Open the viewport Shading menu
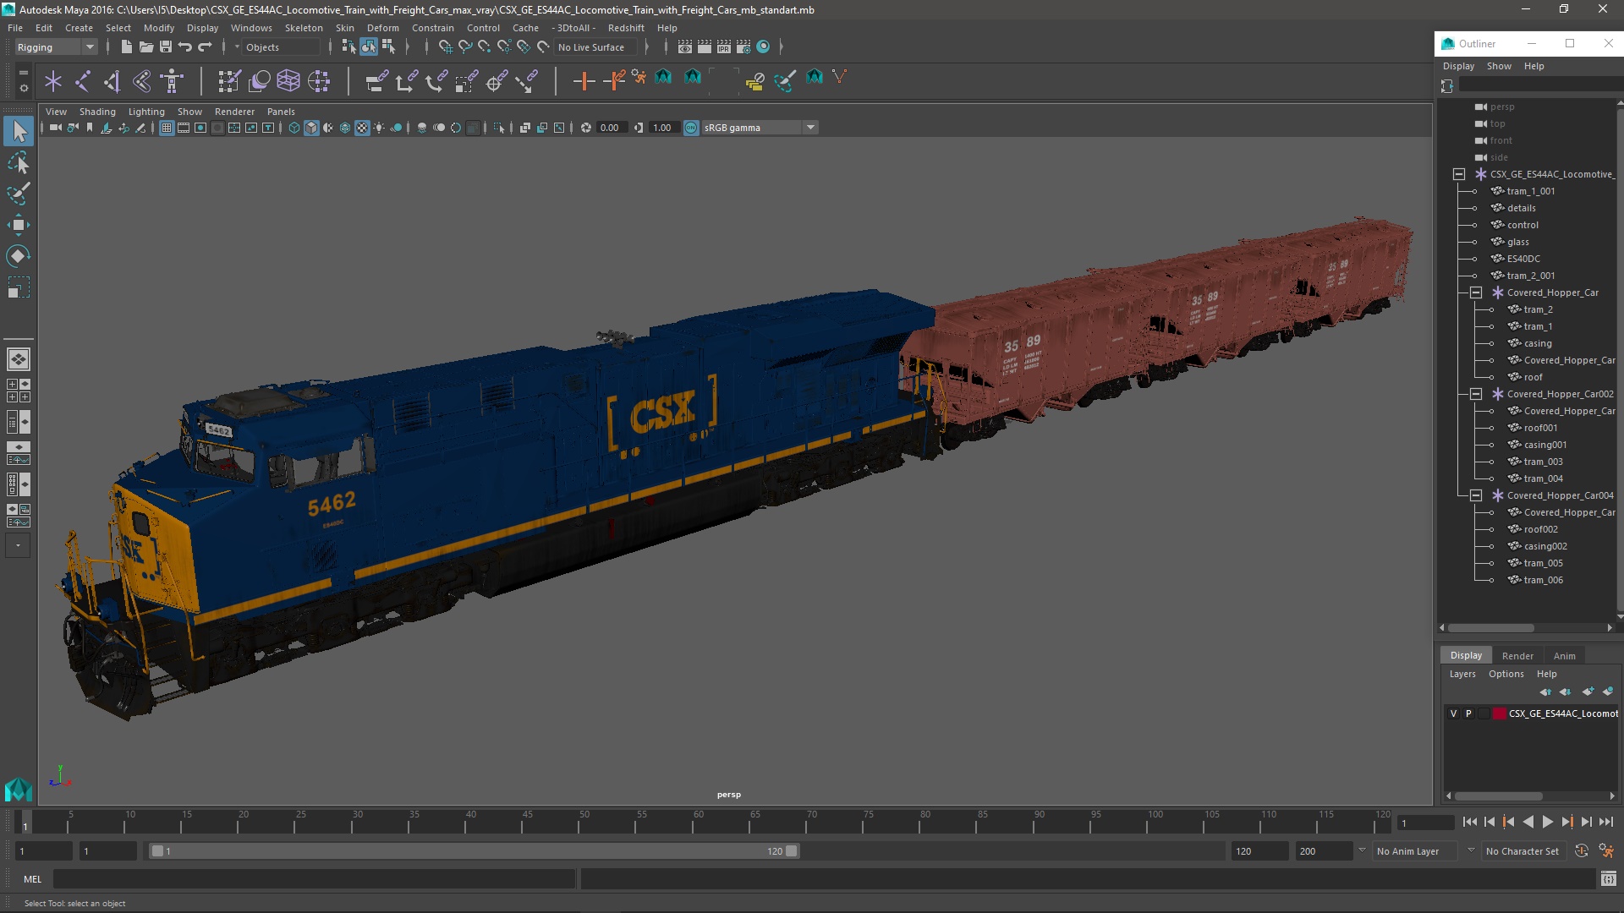The image size is (1624, 913). tap(97, 112)
